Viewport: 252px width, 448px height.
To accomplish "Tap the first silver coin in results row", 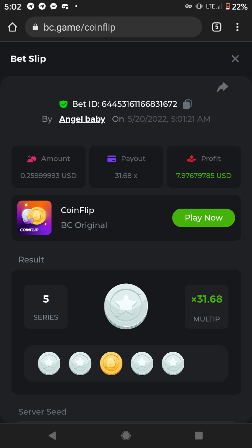I will click(x=49, y=363).
